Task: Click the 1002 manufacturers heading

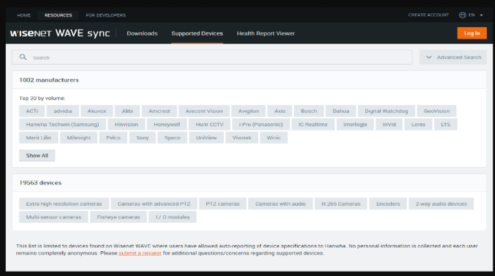Action: [49, 80]
